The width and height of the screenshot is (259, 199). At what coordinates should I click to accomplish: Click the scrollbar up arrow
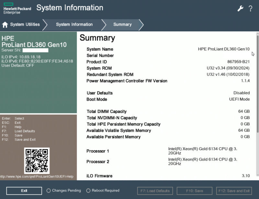[257, 33]
